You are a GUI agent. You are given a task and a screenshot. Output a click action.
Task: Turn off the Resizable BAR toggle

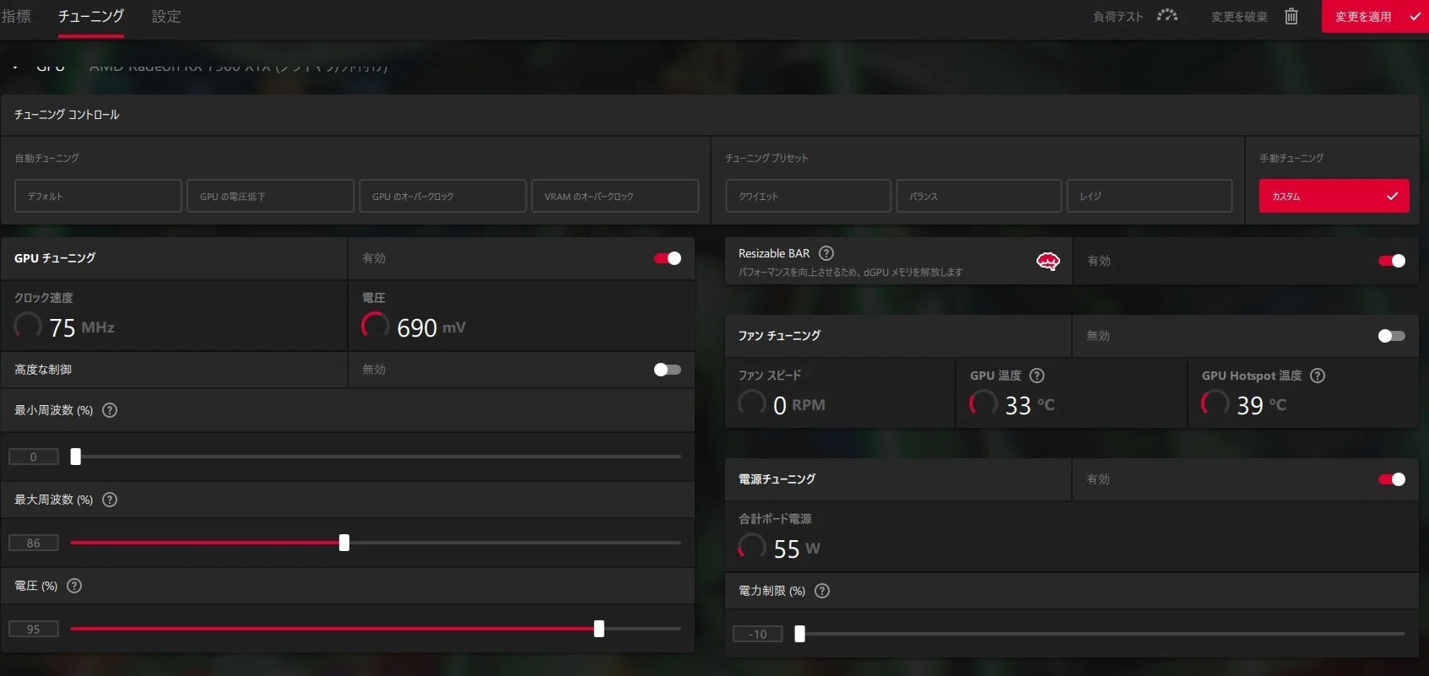1392,261
